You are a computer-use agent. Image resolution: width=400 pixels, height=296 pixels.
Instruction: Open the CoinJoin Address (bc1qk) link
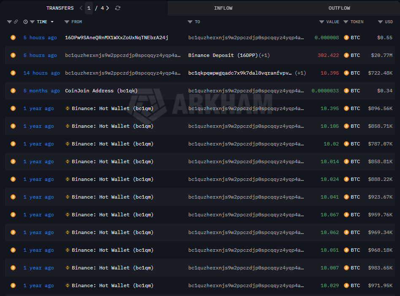pos(101,91)
